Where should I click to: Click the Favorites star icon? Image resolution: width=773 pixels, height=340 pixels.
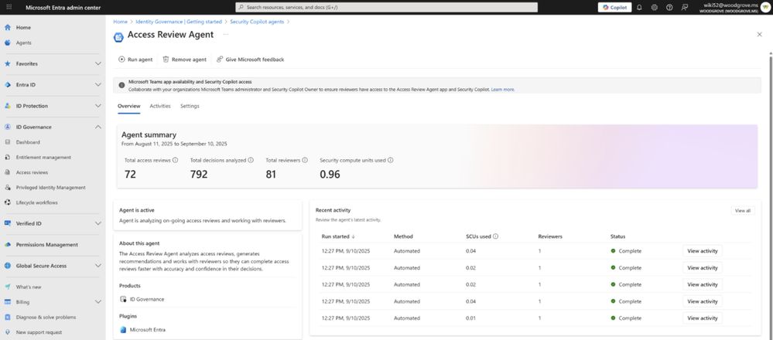(8, 63)
